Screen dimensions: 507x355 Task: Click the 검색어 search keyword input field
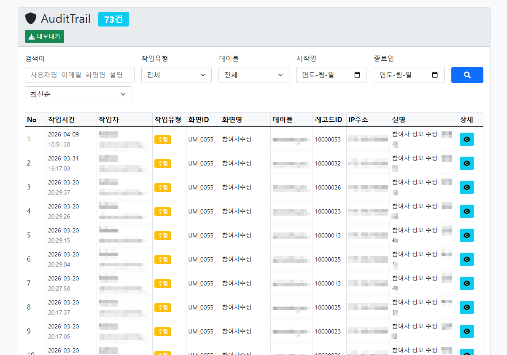pos(79,75)
